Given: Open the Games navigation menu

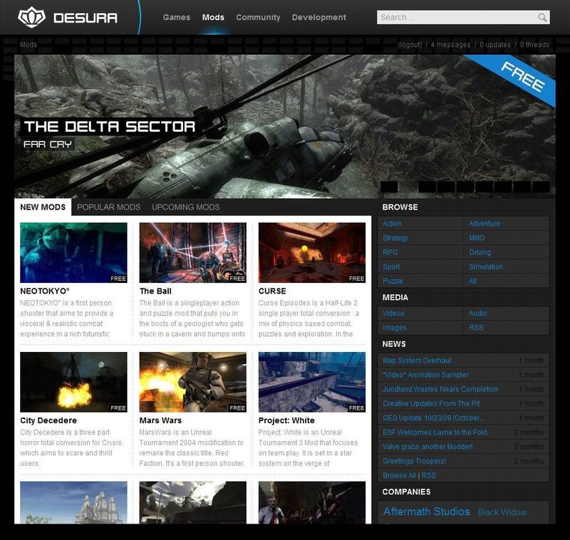Looking at the screenshot, I should click(176, 17).
